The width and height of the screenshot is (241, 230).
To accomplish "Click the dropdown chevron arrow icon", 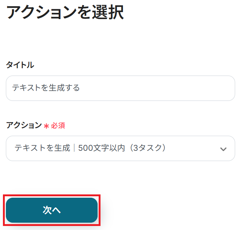I will [x=223, y=149].
